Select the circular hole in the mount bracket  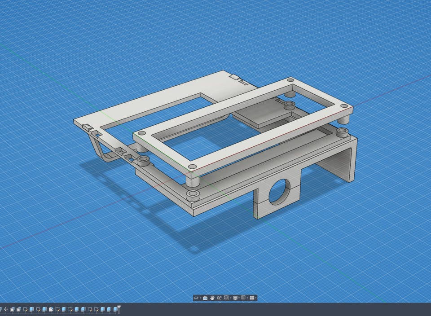click(279, 191)
